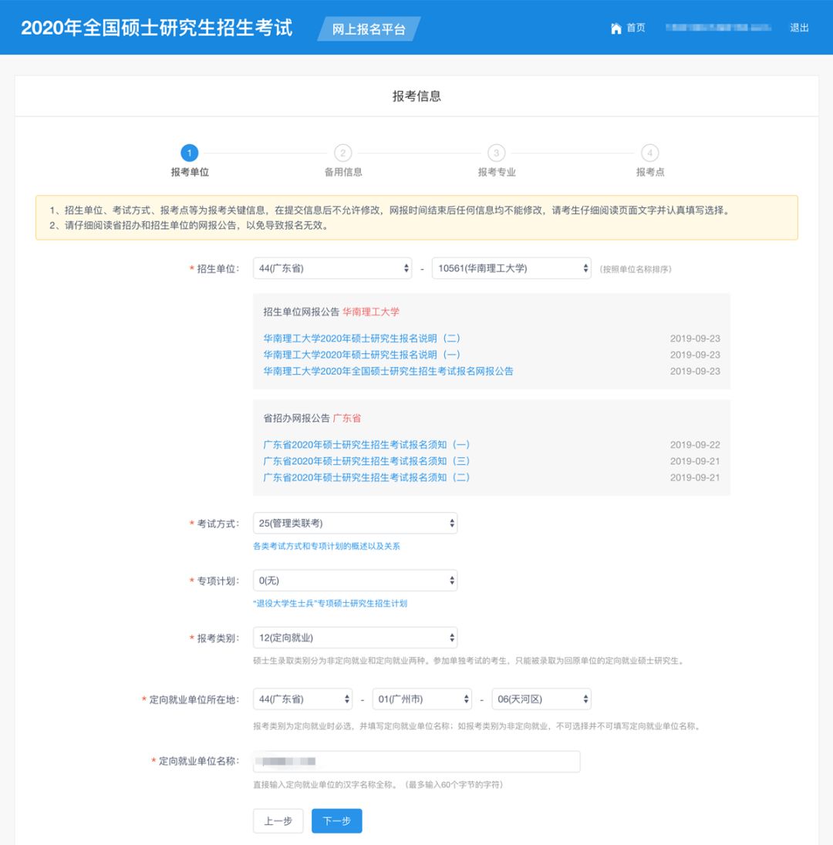Open the 44(广东省) province dropdown

[x=332, y=269]
